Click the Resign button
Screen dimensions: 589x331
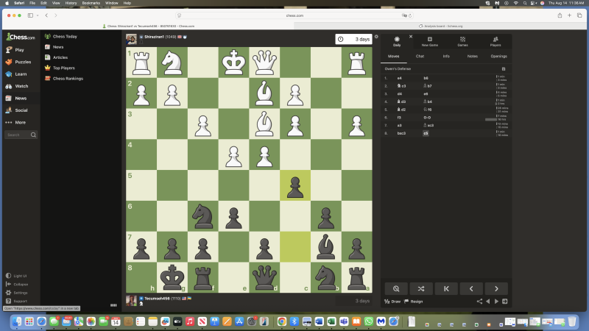click(415, 302)
